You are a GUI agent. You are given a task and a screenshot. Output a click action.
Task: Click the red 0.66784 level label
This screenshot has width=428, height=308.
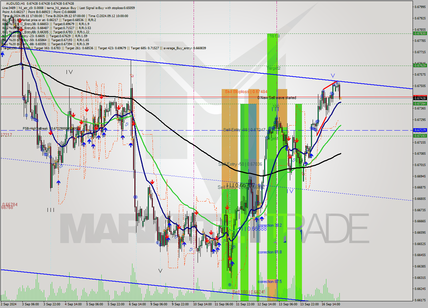coord(10,205)
